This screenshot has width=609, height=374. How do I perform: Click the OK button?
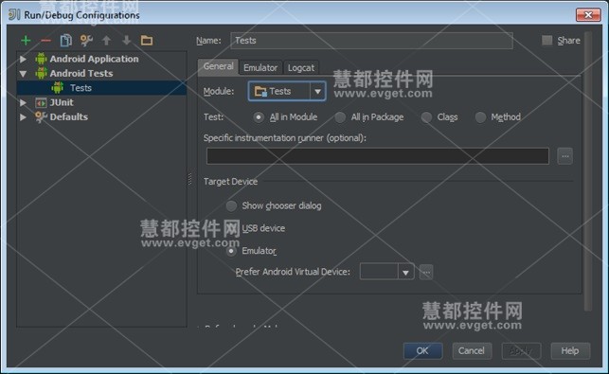tap(422, 350)
